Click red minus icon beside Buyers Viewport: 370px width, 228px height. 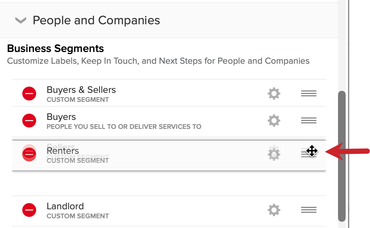(29, 121)
